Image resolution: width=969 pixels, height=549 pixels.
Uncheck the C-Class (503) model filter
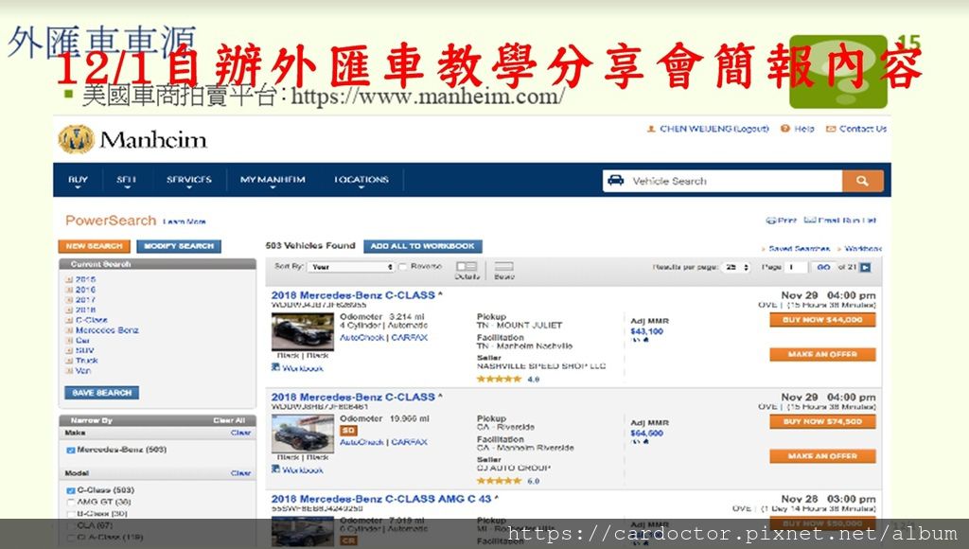coord(70,490)
